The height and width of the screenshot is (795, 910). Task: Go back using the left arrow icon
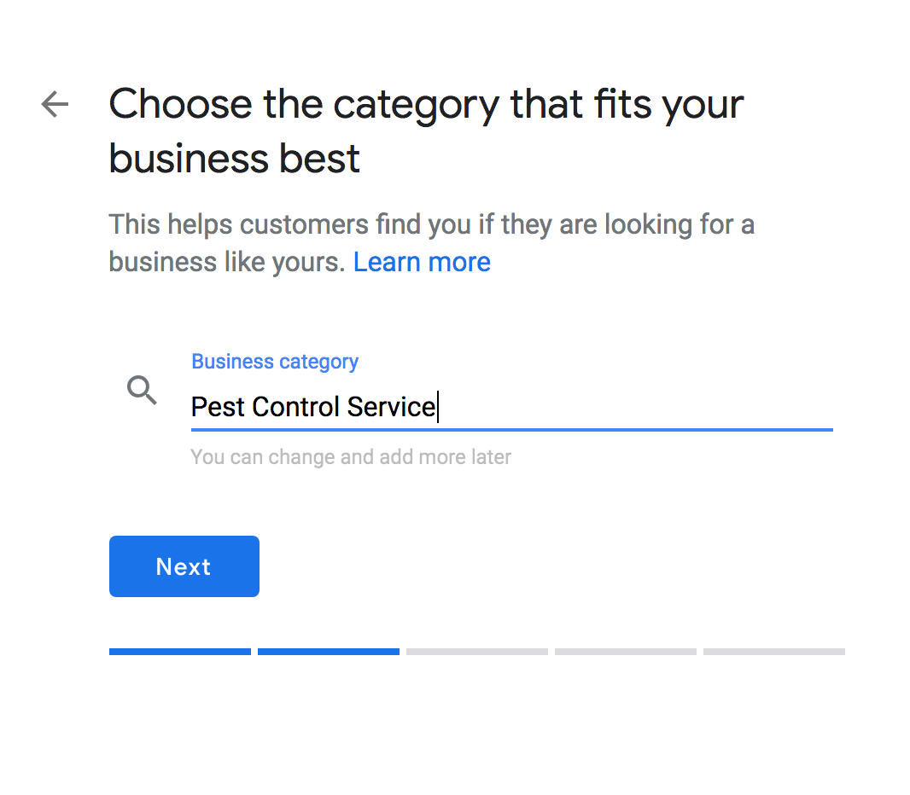(x=55, y=104)
